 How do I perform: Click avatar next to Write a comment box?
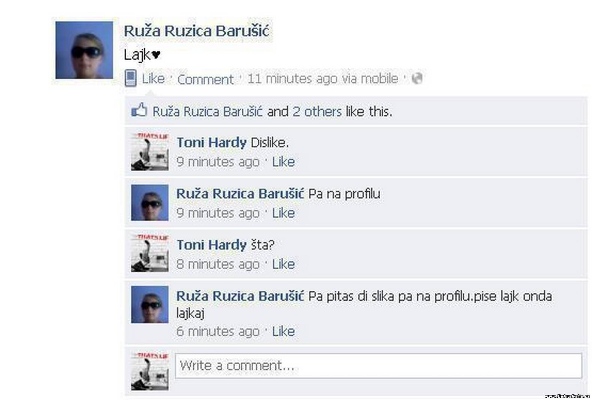tap(150, 372)
